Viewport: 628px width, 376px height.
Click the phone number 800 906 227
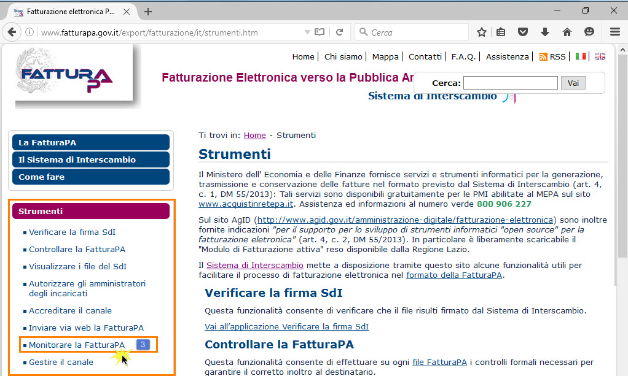(x=504, y=204)
